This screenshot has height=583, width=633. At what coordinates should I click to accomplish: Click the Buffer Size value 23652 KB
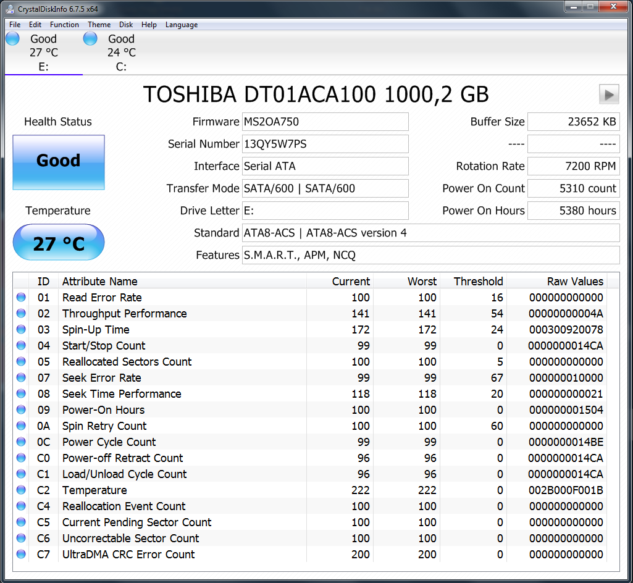pos(573,122)
